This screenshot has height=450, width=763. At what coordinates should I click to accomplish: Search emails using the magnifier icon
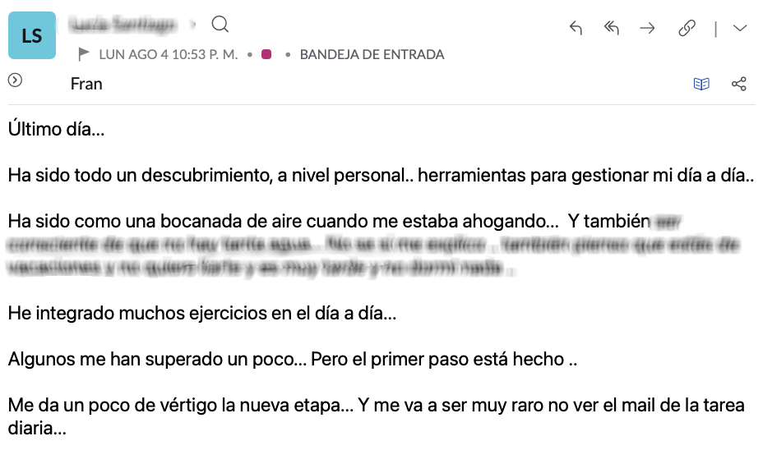pos(220,25)
